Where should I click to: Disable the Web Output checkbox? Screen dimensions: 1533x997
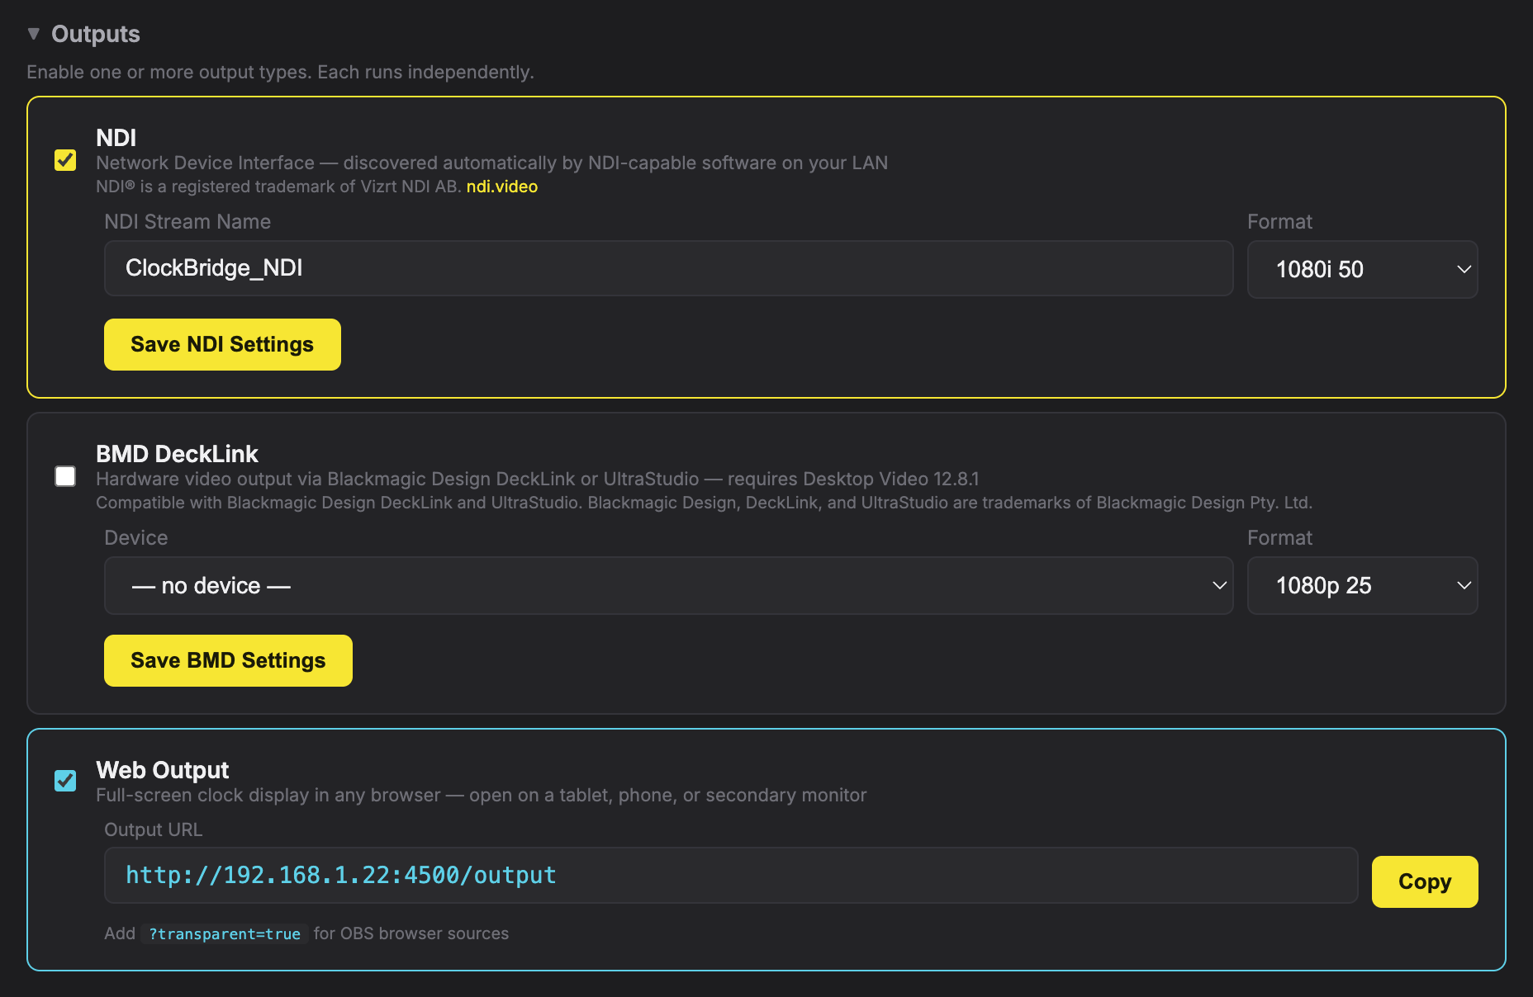65,780
